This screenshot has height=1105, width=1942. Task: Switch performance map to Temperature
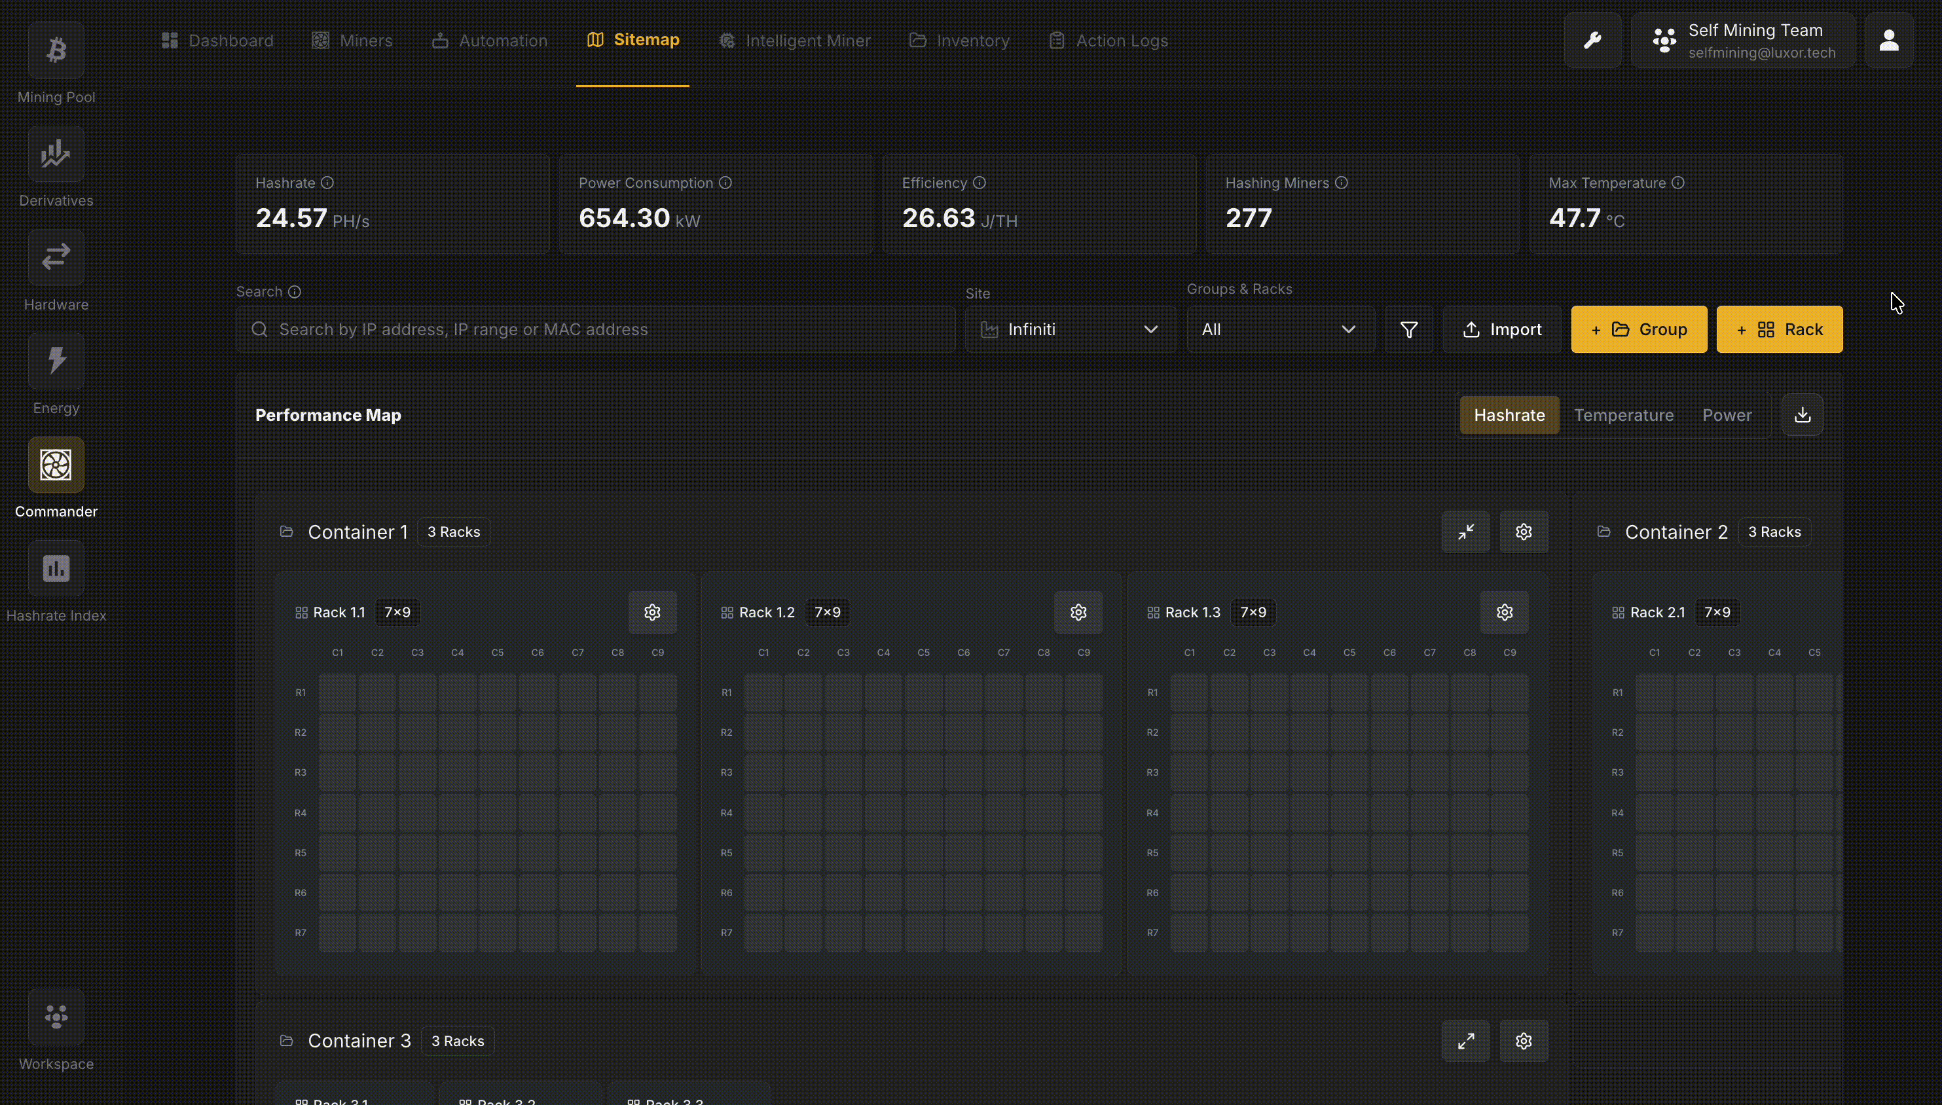[x=1623, y=414]
